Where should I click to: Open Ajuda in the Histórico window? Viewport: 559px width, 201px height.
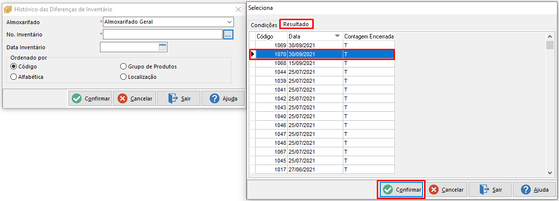point(223,99)
